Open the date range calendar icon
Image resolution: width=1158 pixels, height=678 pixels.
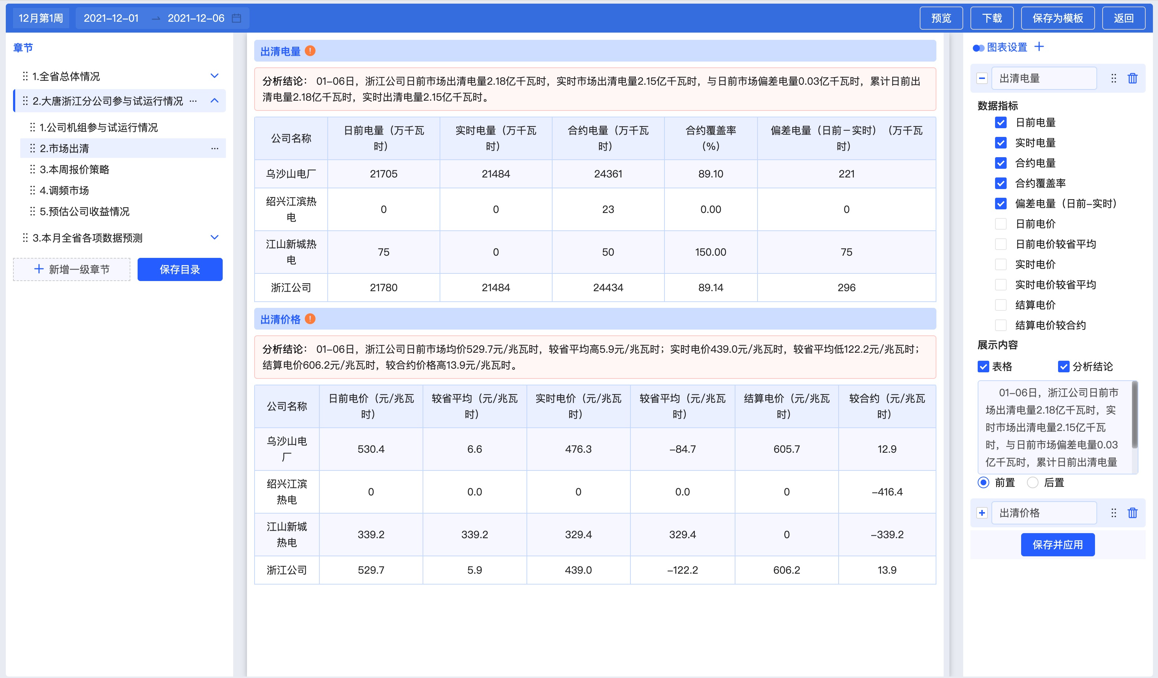point(236,18)
